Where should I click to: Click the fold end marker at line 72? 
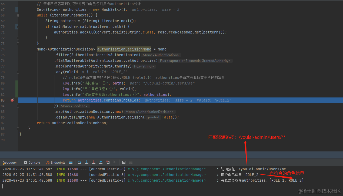18,38
